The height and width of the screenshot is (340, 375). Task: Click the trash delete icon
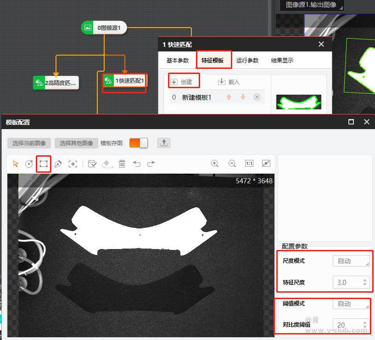coord(122,164)
